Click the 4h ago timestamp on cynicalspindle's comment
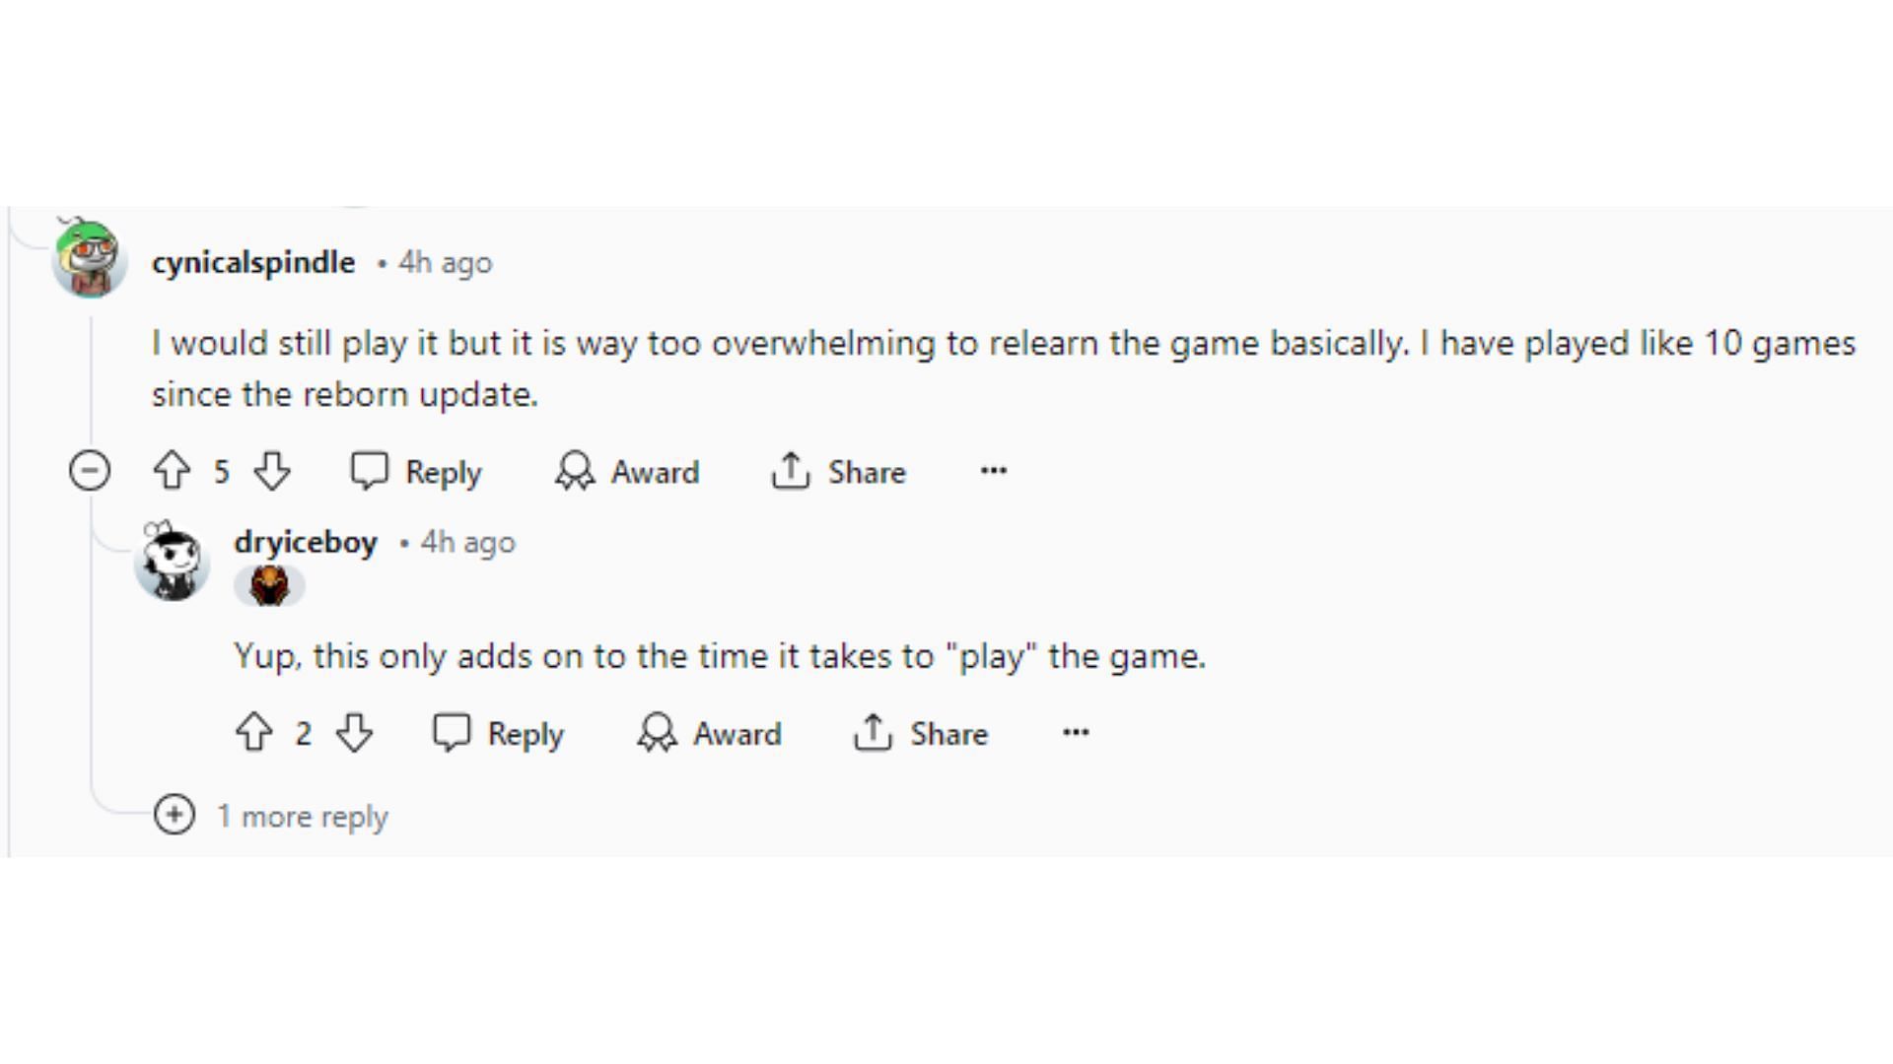The width and height of the screenshot is (1893, 1064). click(445, 263)
